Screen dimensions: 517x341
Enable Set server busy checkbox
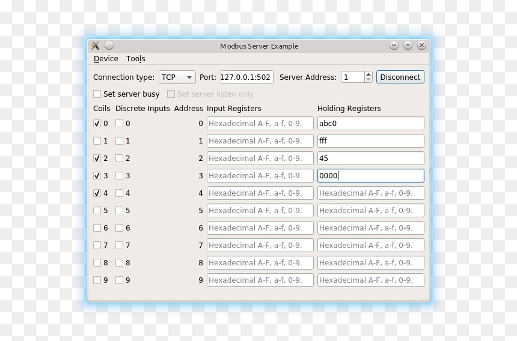tap(97, 94)
